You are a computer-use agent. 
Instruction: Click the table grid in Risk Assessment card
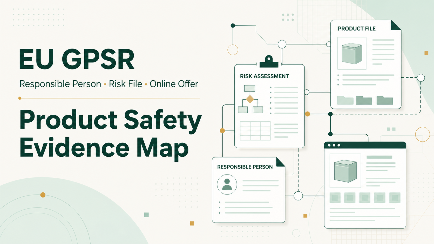pos(255,131)
